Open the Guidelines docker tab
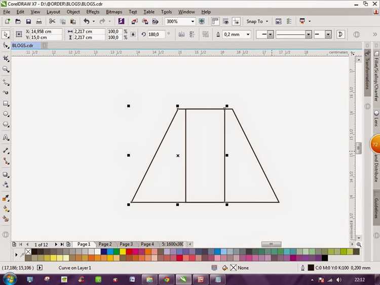Viewport: 380px width, 285px height. (376, 208)
